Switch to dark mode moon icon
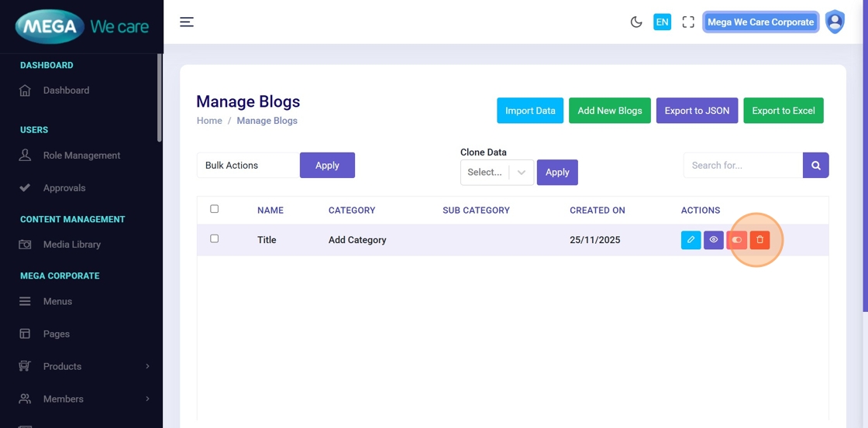 coord(636,22)
